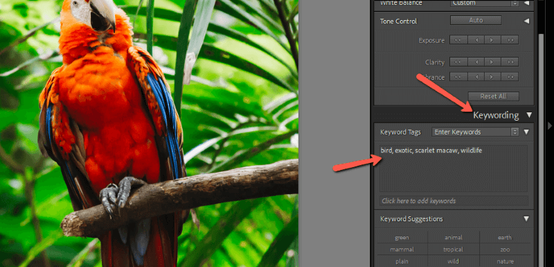
Task: Hide the right panel group arrow
Action: pos(549,126)
